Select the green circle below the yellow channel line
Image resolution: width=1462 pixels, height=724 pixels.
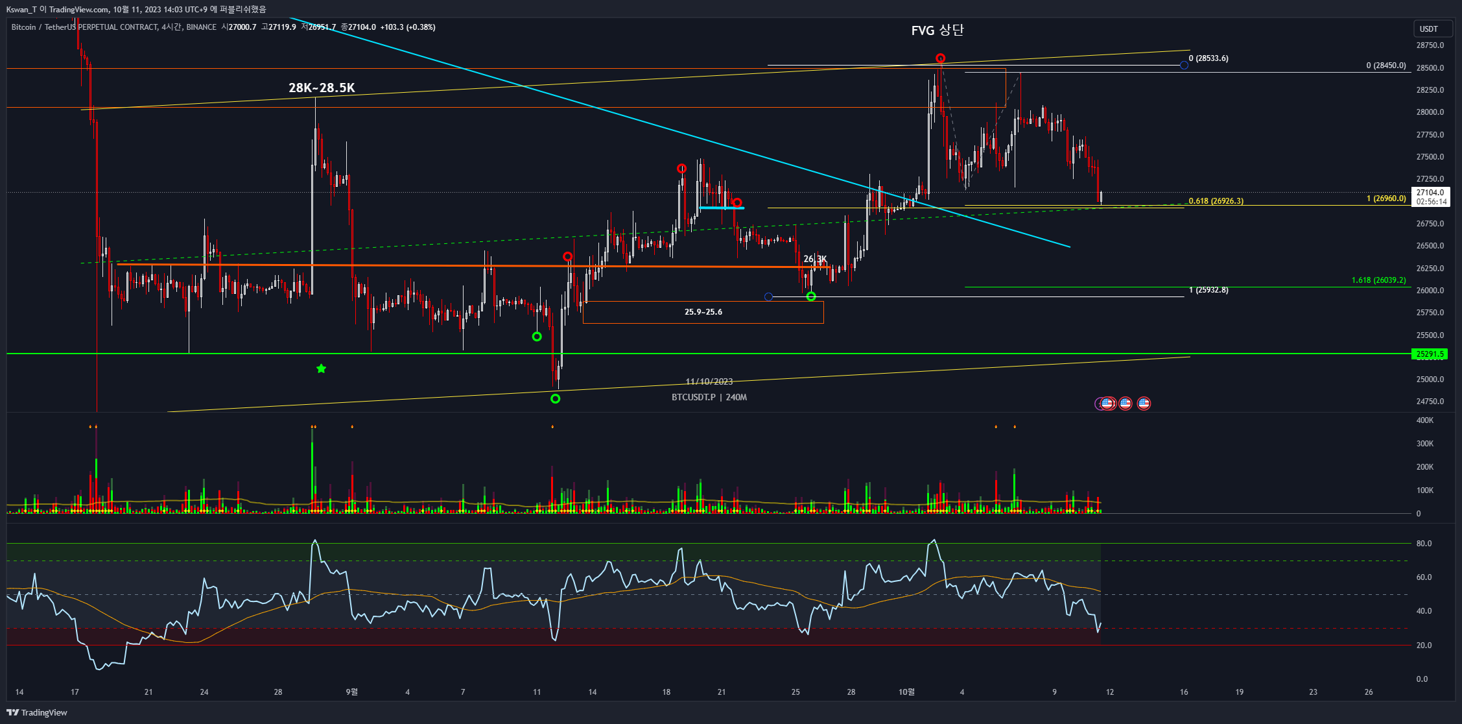point(555,398)
